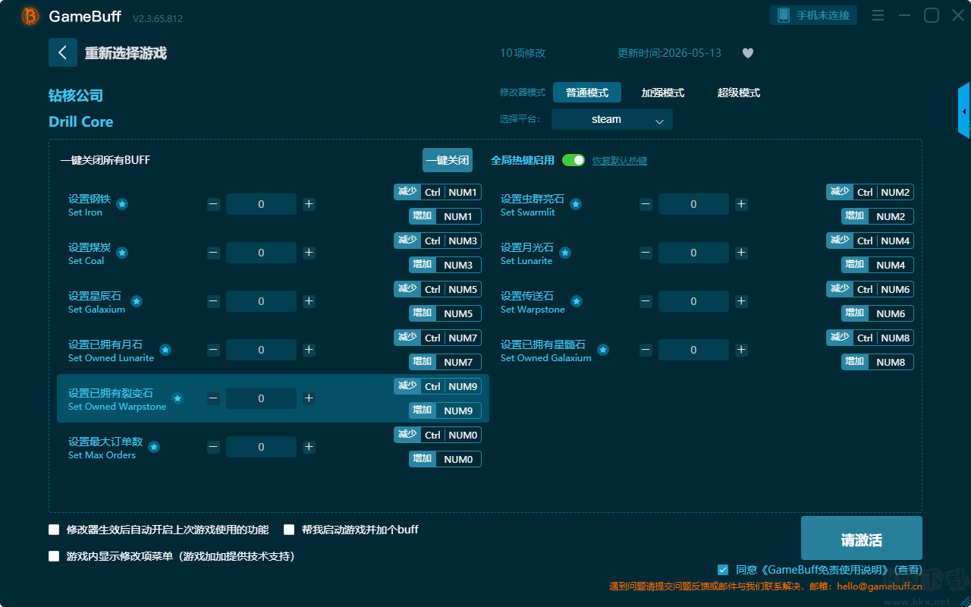Toggle the global hotkey enable switch
The image size is (971, 607).
573,160
